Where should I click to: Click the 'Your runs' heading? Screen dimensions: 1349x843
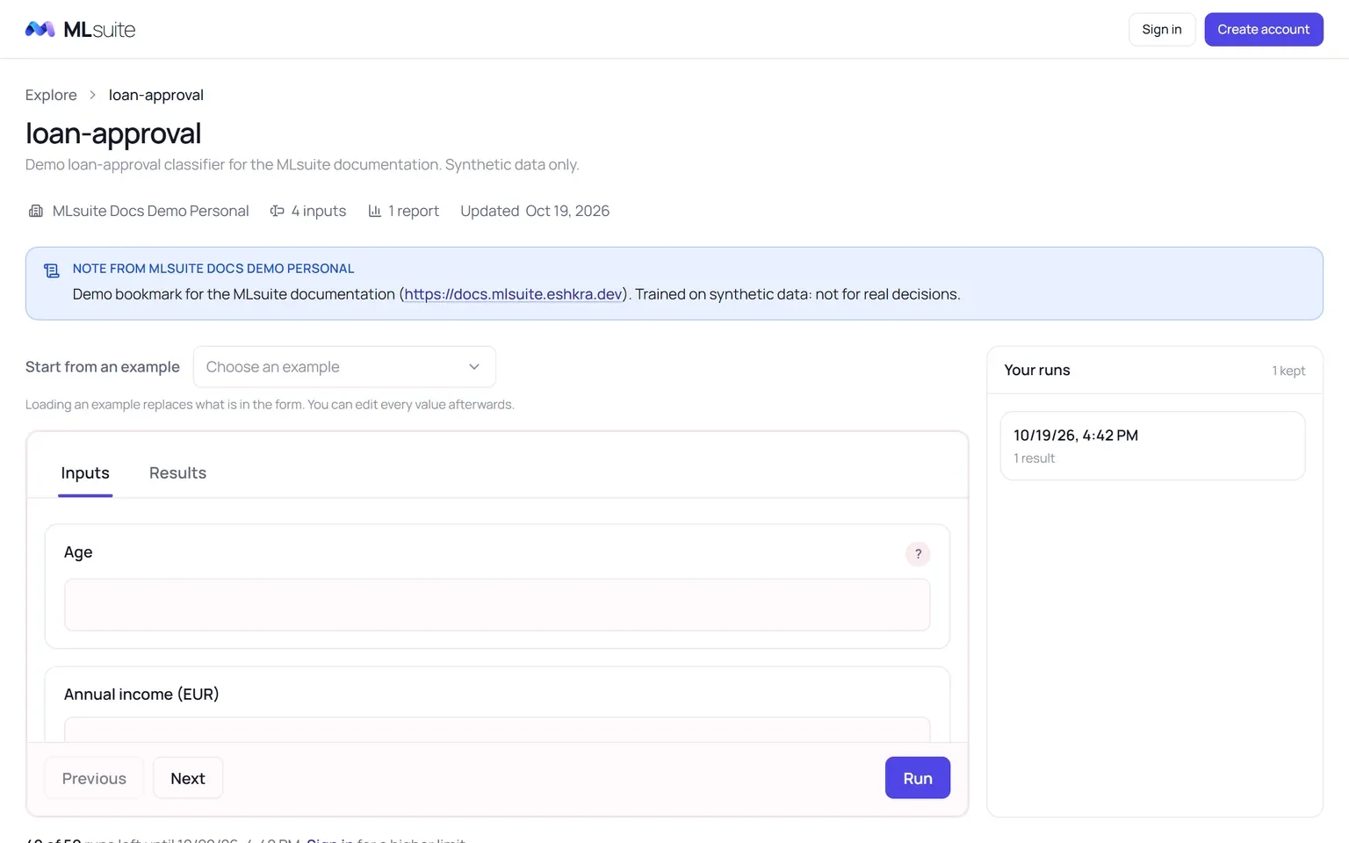[1037, 370]
